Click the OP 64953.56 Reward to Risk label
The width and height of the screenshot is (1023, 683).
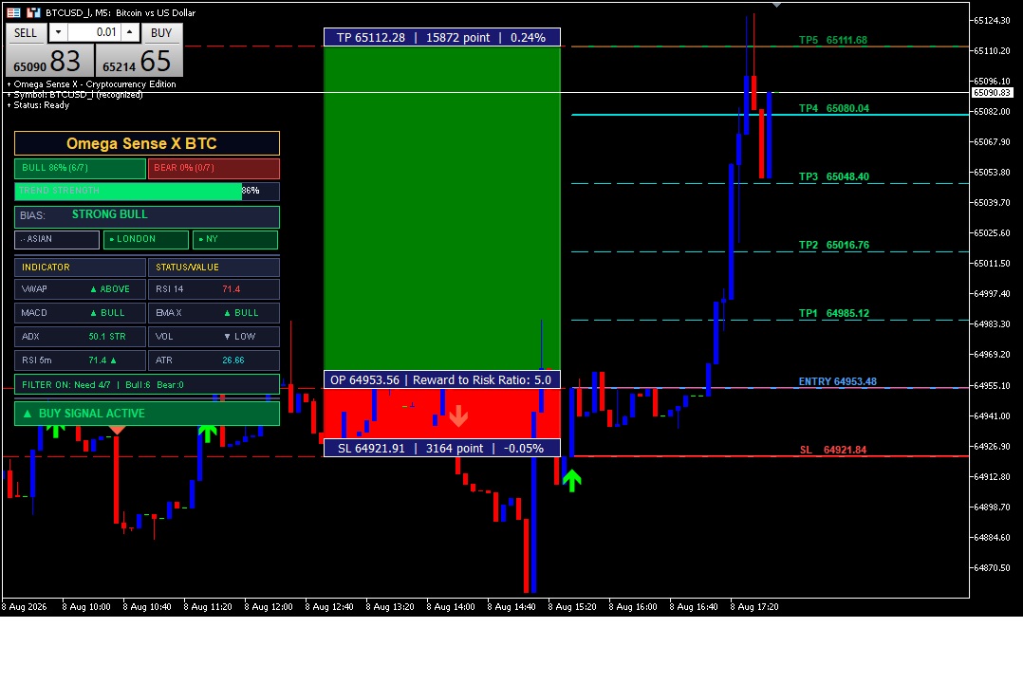coord(442,379)
